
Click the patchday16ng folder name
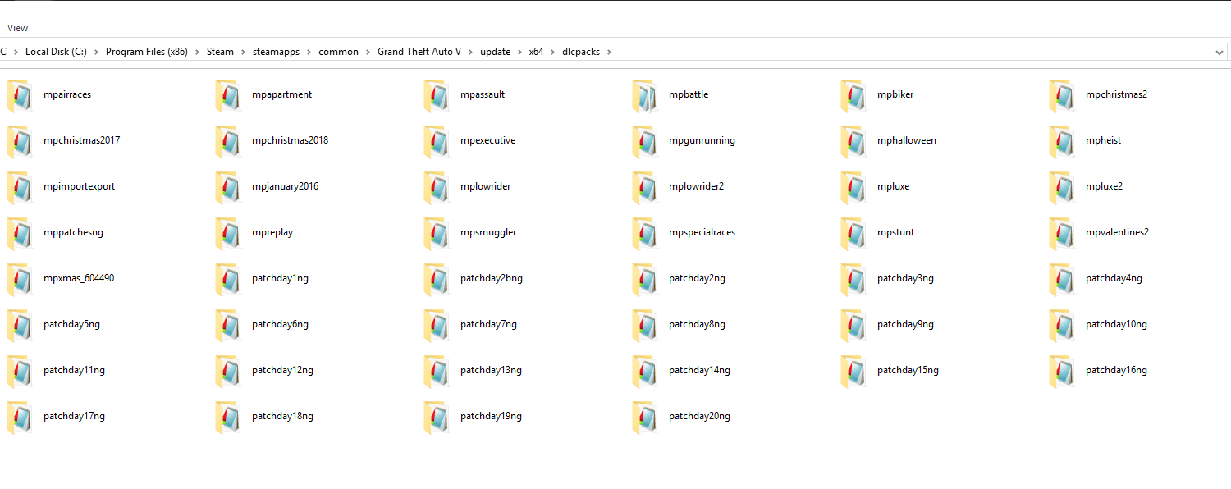click(x=1116, y=370)
